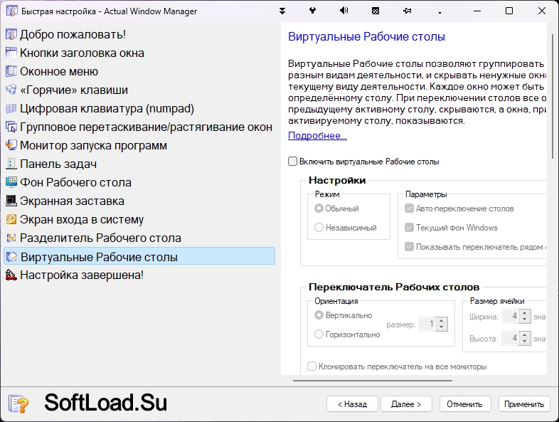Select the Независимый mode radio button
This screenshot has width=559, height=422.
click(319, 228)
